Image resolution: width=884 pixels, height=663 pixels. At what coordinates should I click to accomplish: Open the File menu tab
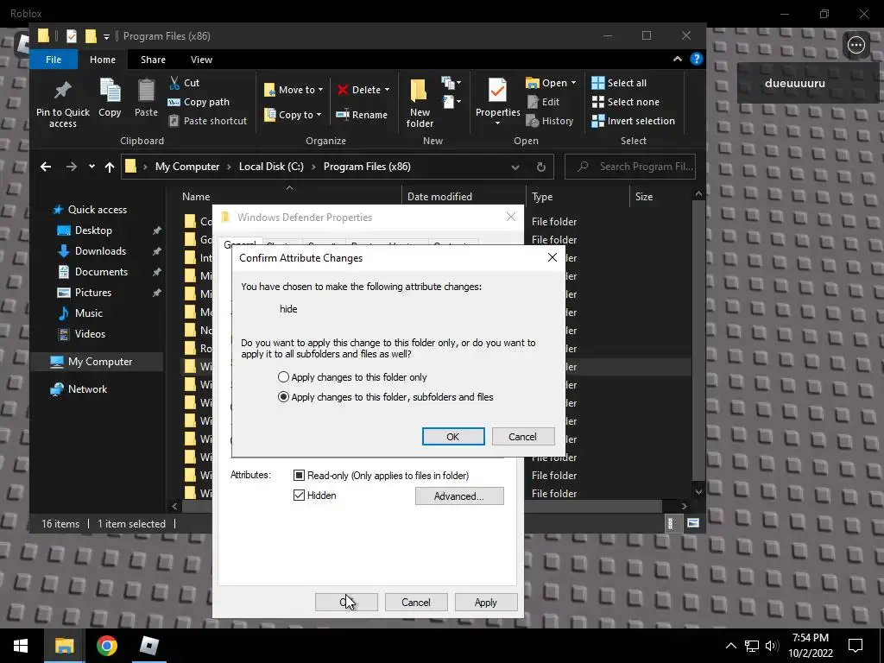tap(54, 60)
